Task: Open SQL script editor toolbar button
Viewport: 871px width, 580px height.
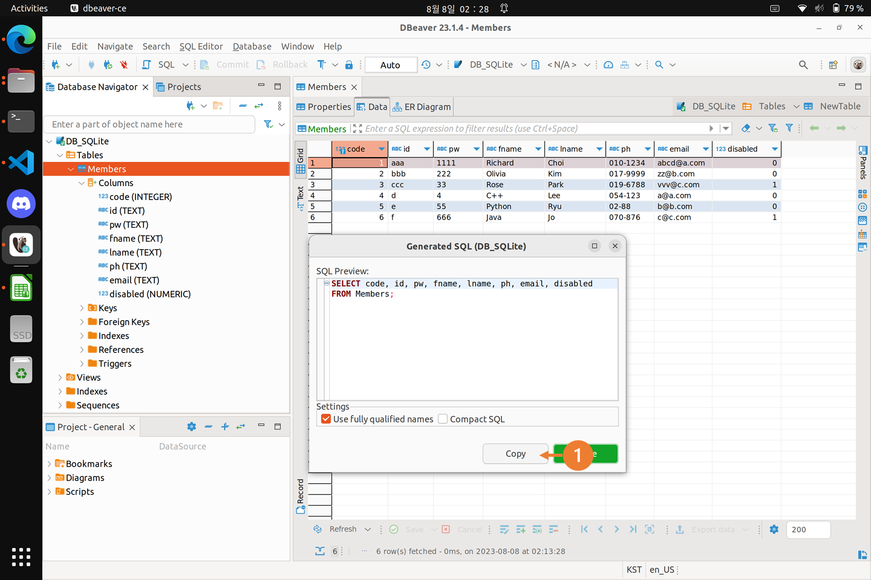Action: point(147,64)
